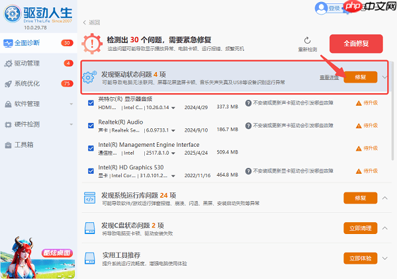Click the 驱动人生 gear logo icon
The image size is (397, 279).
(x=12, y=13)
